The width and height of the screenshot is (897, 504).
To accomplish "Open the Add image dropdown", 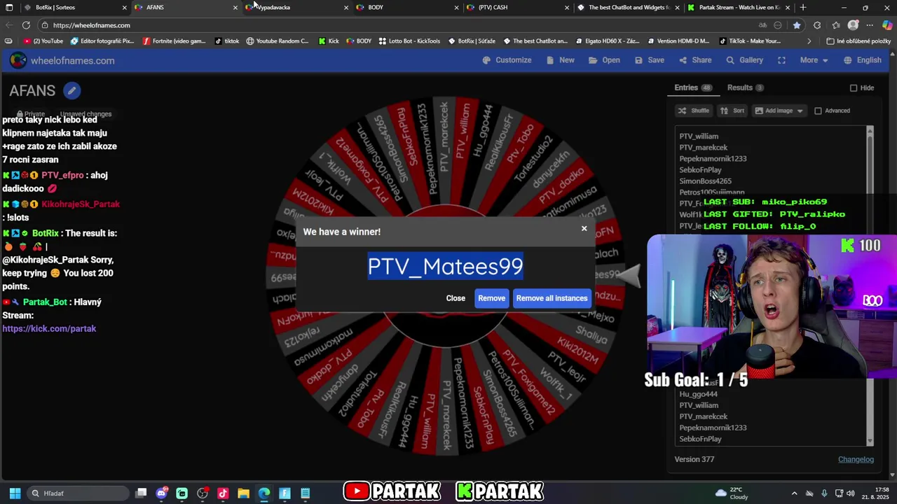I will coord(779,111).
